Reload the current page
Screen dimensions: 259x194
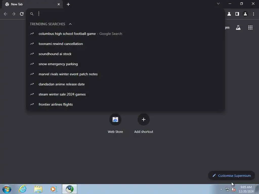pos(22,14)
